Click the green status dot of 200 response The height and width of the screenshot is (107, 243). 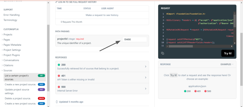59,65
